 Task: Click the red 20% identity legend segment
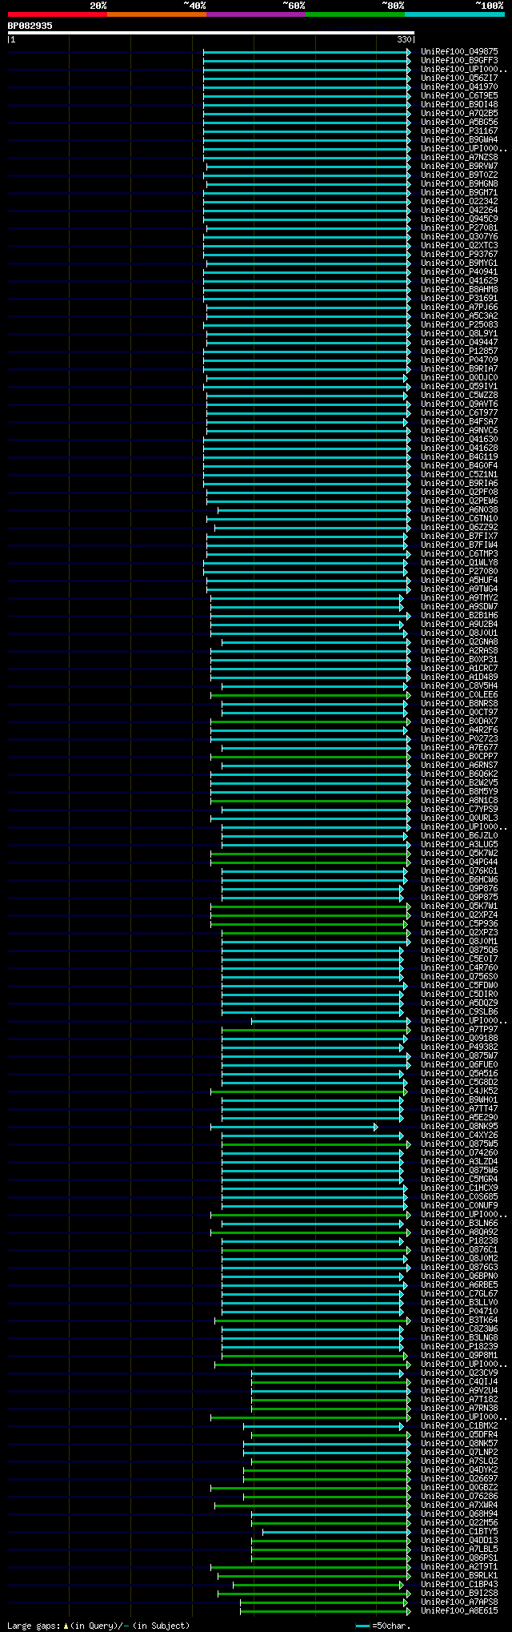tap(58, 14)
